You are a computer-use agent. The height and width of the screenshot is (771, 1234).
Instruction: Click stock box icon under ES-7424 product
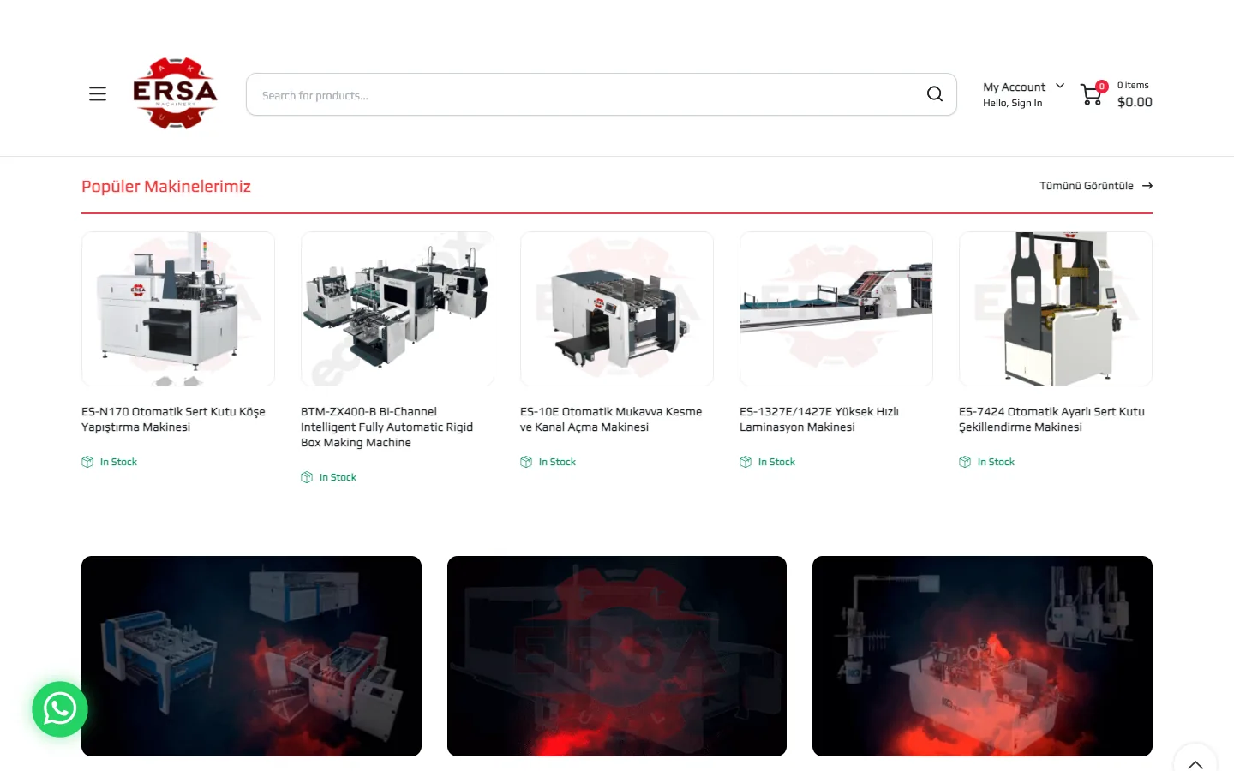[965, 462]
